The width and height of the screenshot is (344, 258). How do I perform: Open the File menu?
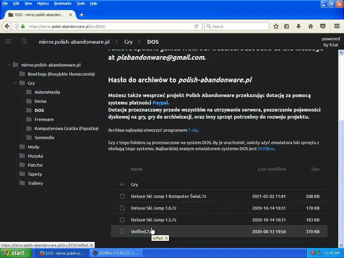[5, 3]
